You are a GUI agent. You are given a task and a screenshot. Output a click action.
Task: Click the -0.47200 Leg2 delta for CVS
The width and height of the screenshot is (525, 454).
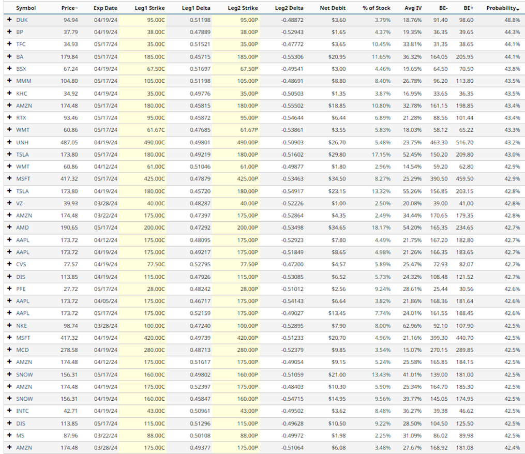click(x=292, y=265)
